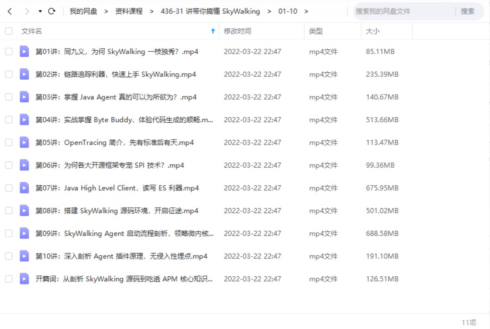Viewport: 490px width, 329px height.
Task: Select file 第01讲：同九义，为何 SkyWalking 一枝独秀？.mp4
Action: [x=117, y=51]
